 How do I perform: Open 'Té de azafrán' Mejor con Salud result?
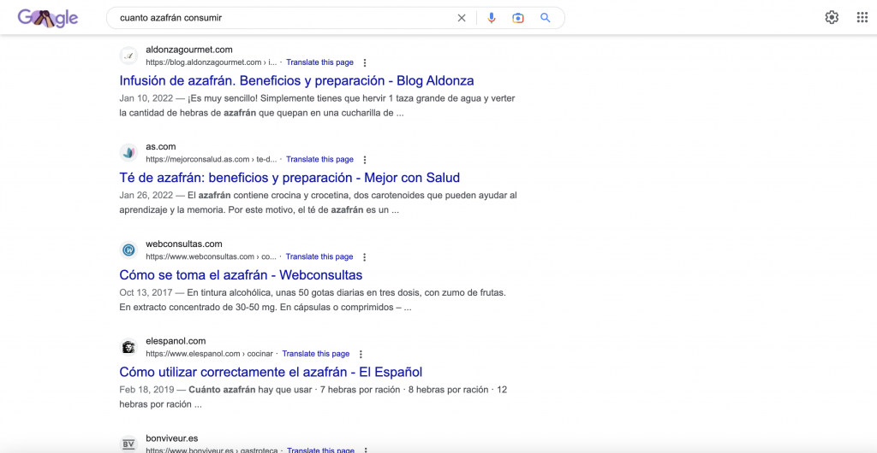click(x=289, y=178)
